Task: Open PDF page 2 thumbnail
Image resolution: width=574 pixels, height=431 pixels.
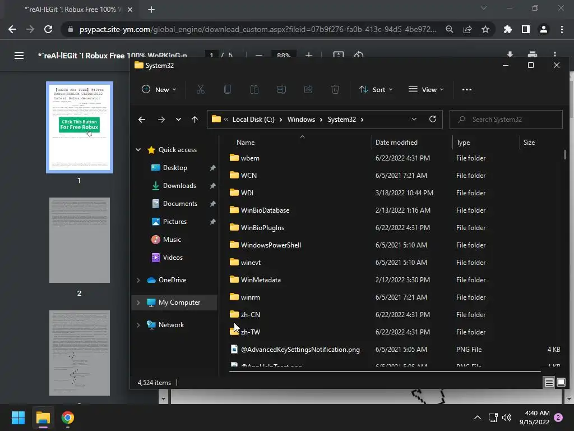Action: click(x=80, y=240)
